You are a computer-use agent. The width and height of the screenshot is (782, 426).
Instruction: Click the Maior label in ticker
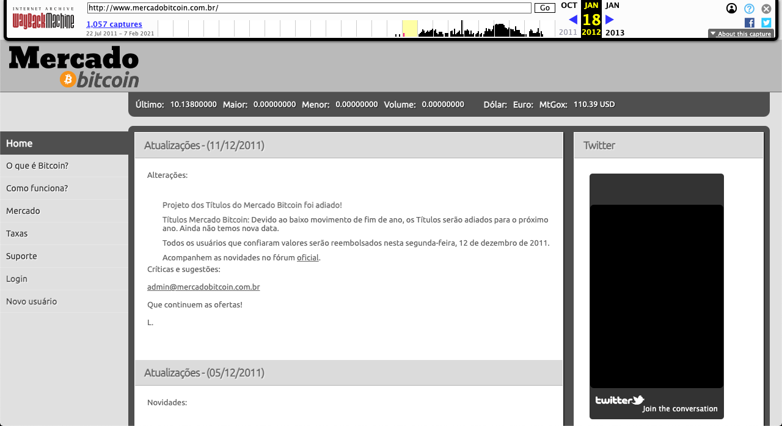click(235, 105)
